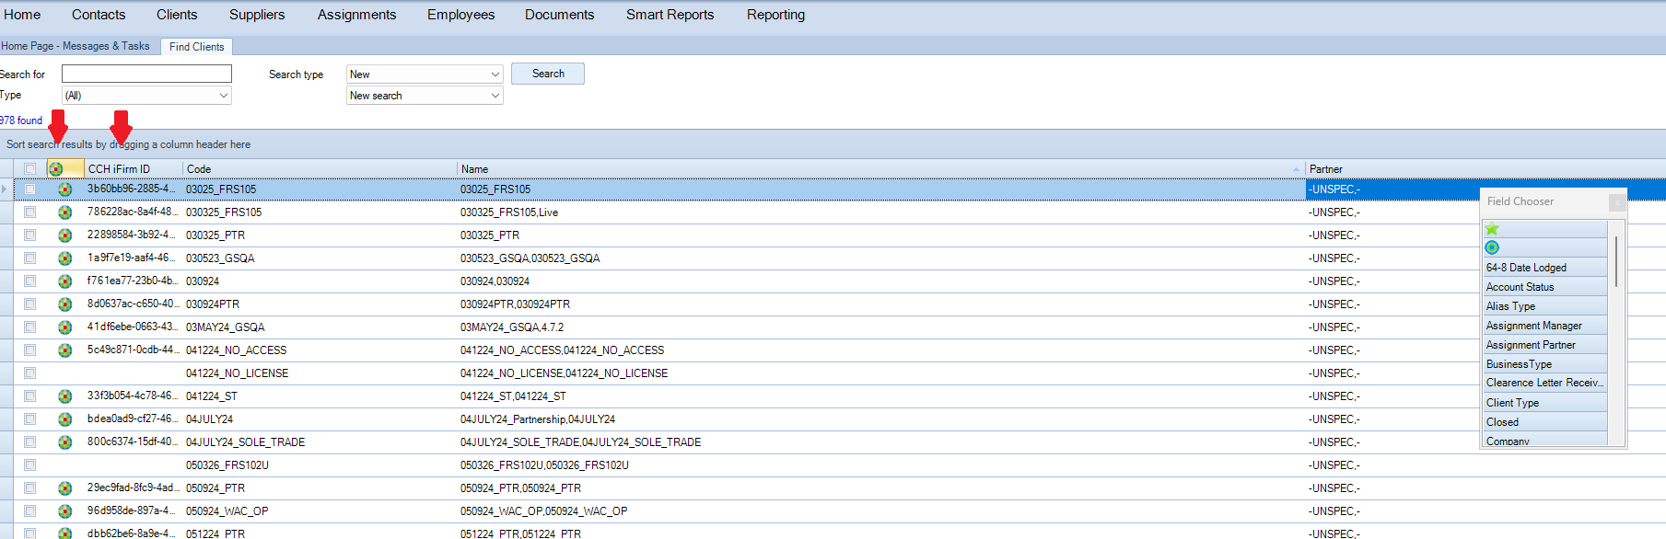Select 'Clearence Letter Receiv..' in Field Chooser

point(1545,383)
